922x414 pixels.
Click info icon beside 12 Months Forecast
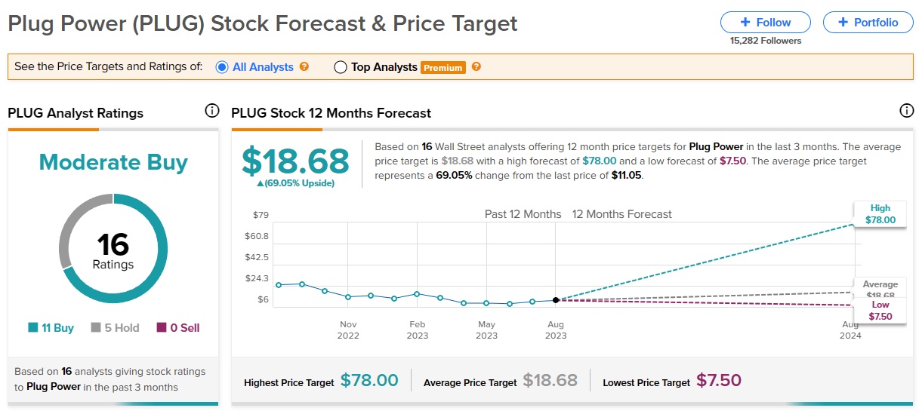click(907, 112)
